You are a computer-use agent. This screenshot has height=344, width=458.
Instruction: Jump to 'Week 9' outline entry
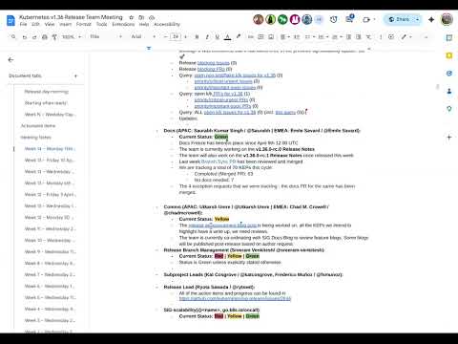(x=50, y=251)
